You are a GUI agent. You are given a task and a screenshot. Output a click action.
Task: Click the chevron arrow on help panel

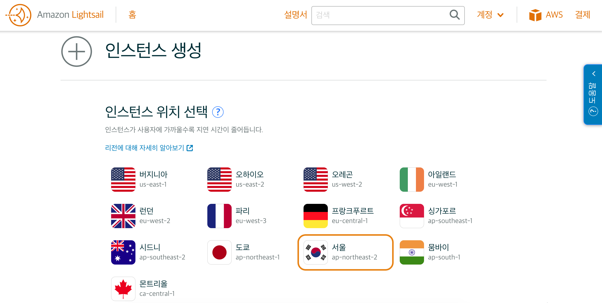tap(593, 74)
